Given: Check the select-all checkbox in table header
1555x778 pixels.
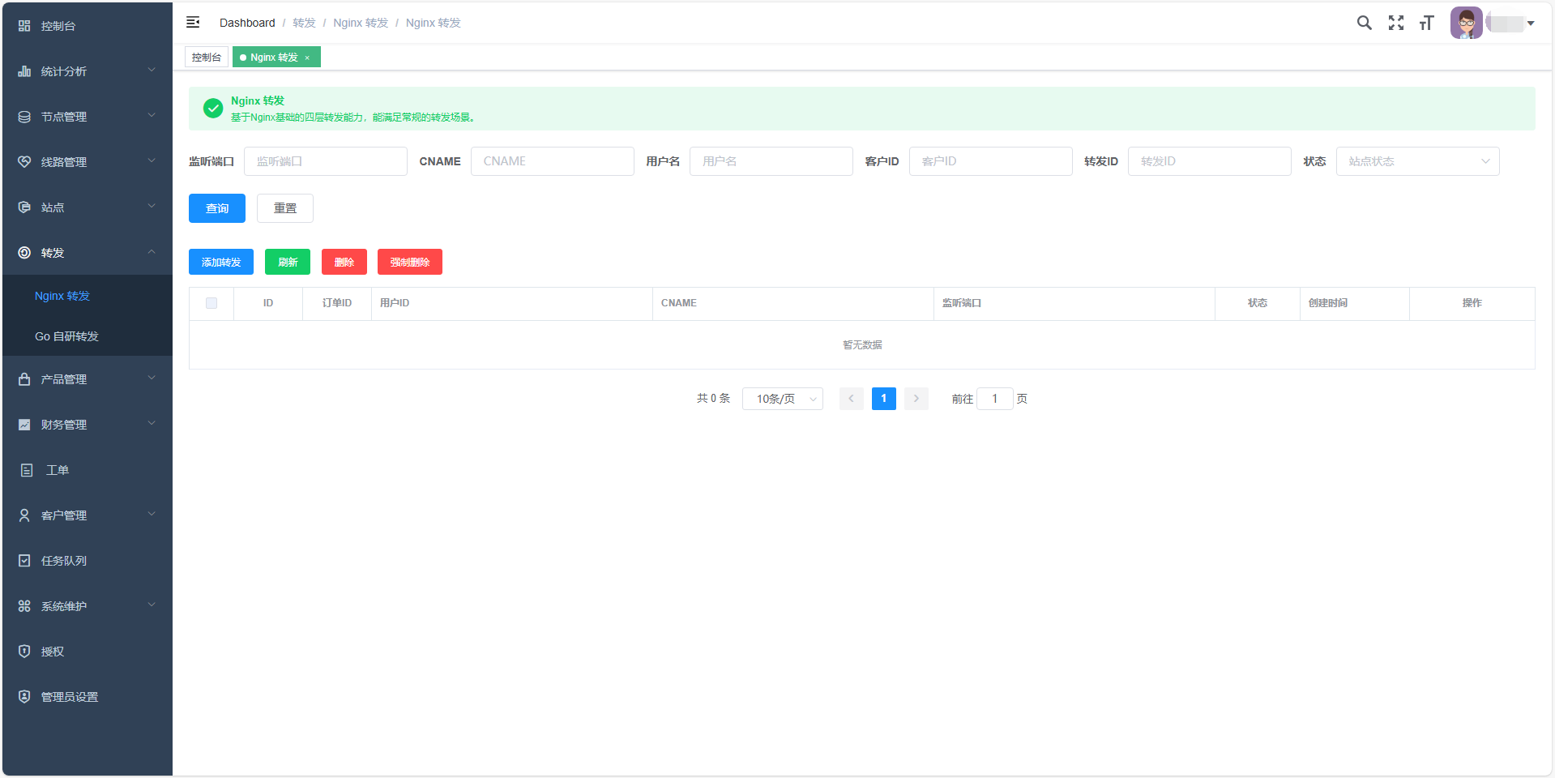Looking at the screenshot, I should point(211,303).
